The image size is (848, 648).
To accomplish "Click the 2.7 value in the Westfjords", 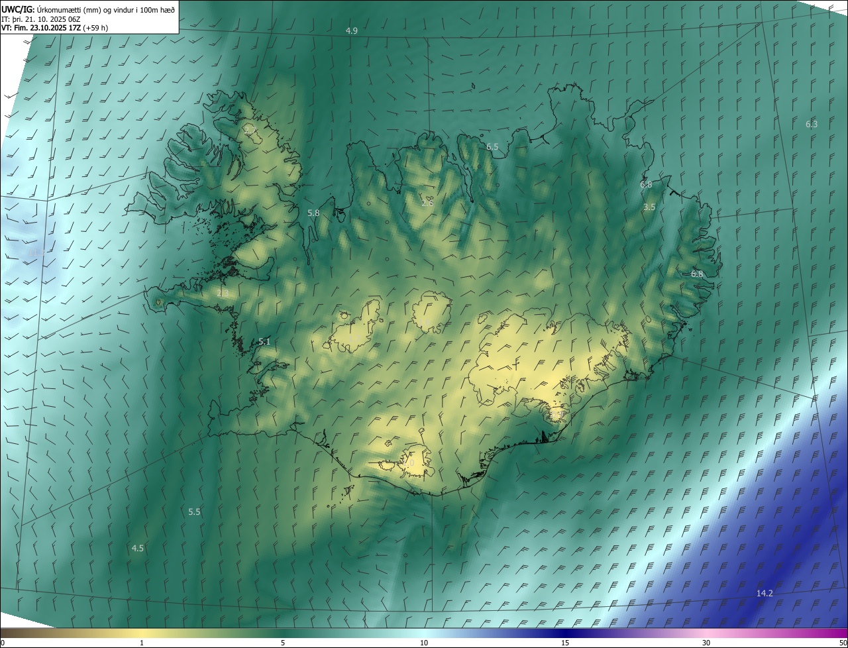I will pyautogui.click(x=250, y=131).
